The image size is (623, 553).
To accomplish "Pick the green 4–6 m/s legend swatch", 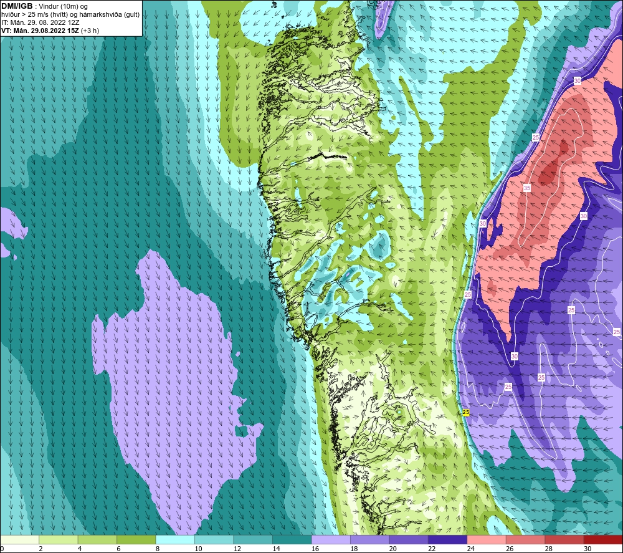I will pyautogui.click(x=97, y=540).
